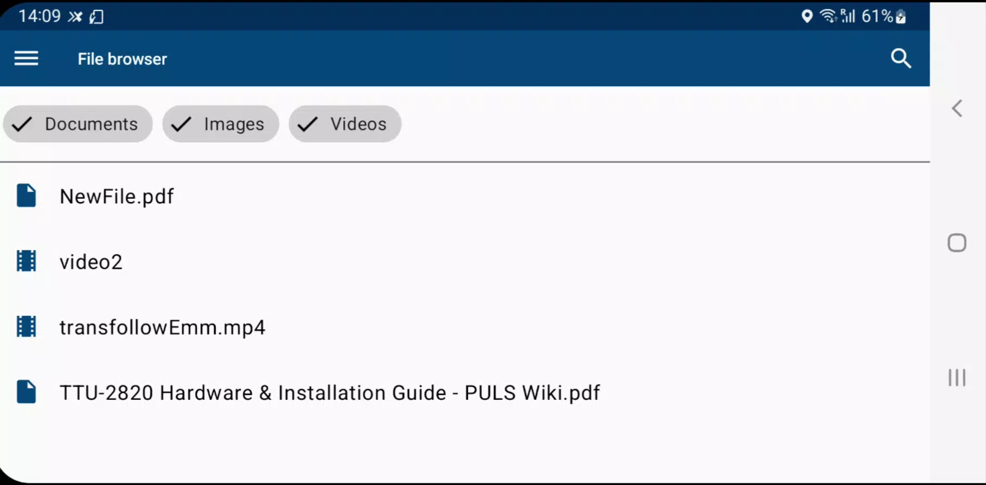Tap the Android back chevron
This screenshot has width=986, height=485.
point(957,108)
